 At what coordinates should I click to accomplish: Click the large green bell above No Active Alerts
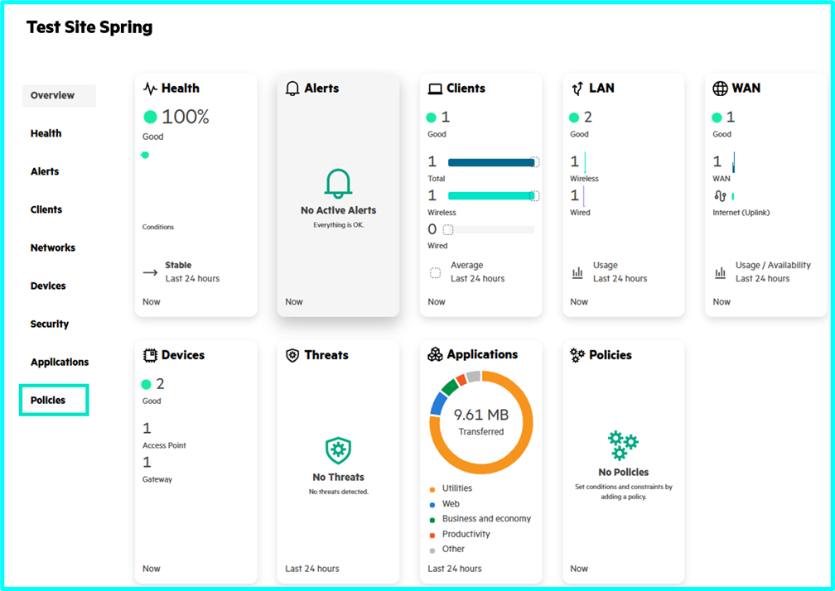tap(338, 184)
